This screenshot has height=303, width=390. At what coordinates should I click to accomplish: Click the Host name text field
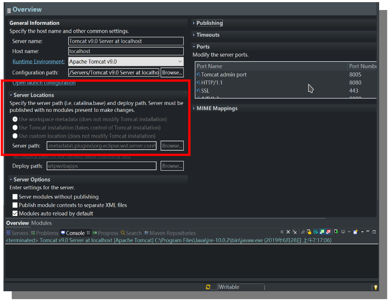click(x=126, y=51)
